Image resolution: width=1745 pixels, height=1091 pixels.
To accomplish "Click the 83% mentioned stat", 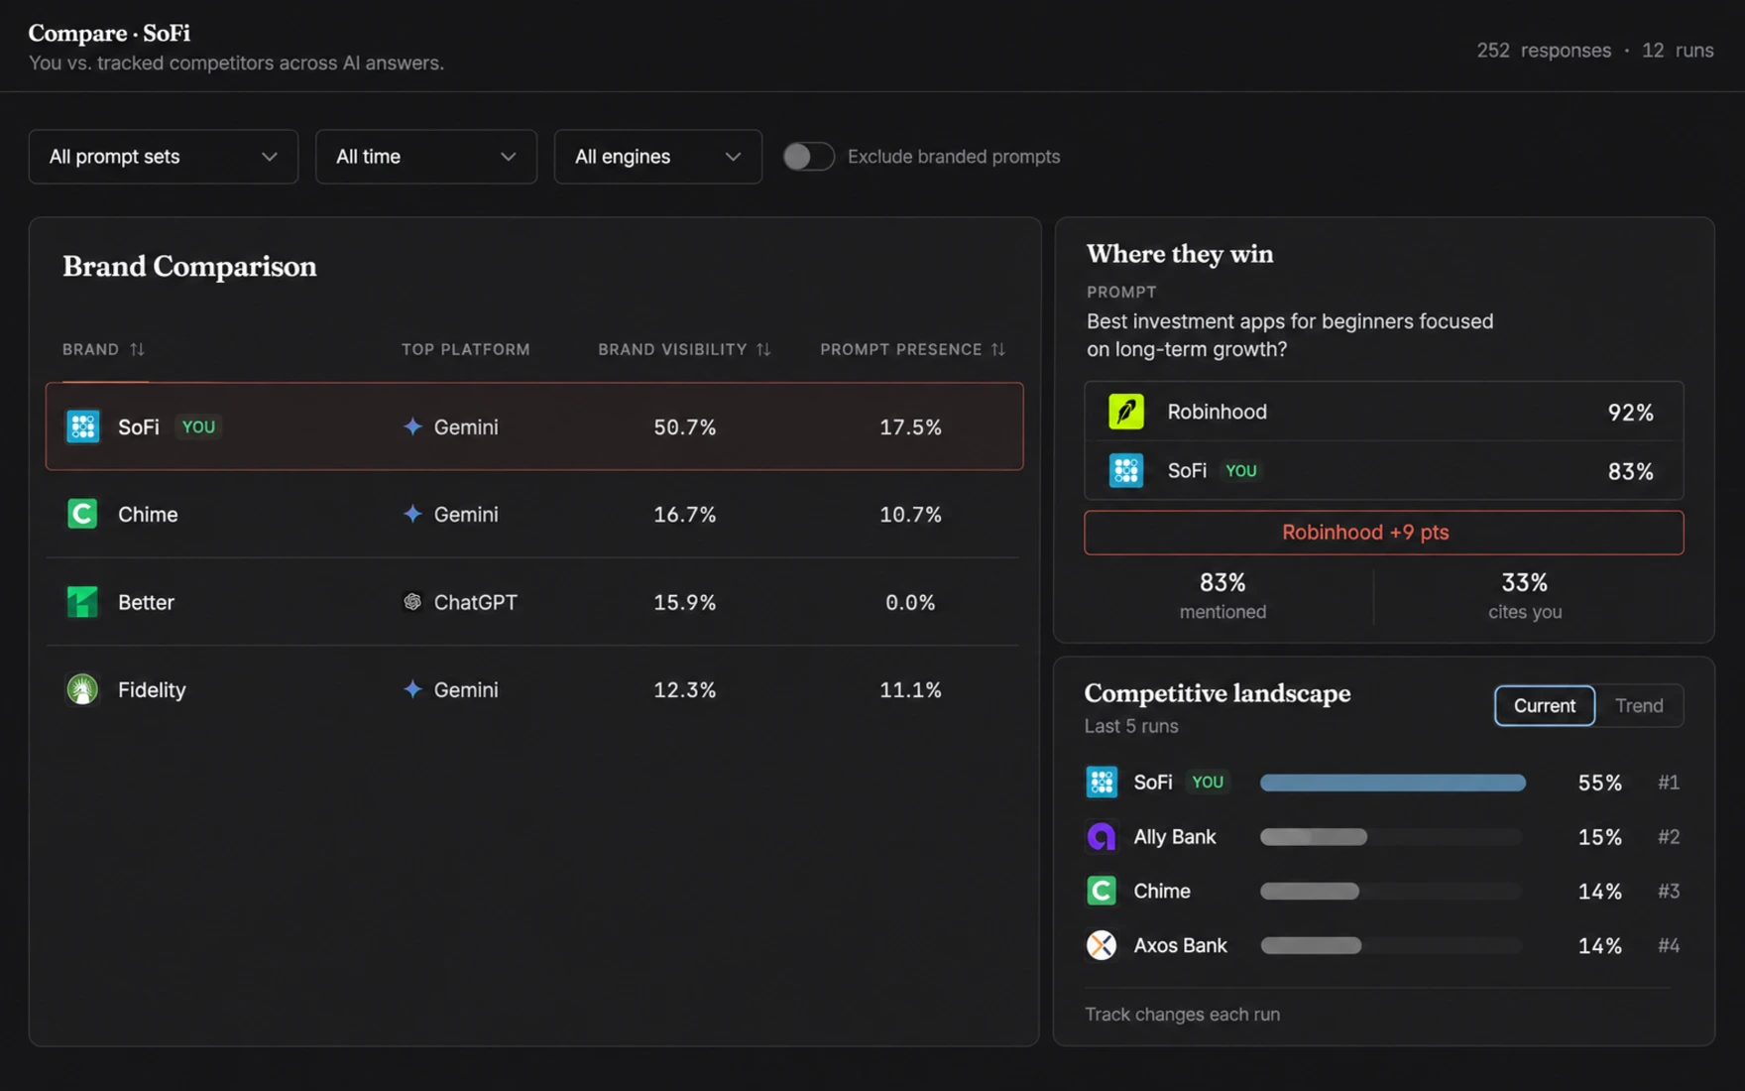I will pyautogui.click(x=1222, y=595).
